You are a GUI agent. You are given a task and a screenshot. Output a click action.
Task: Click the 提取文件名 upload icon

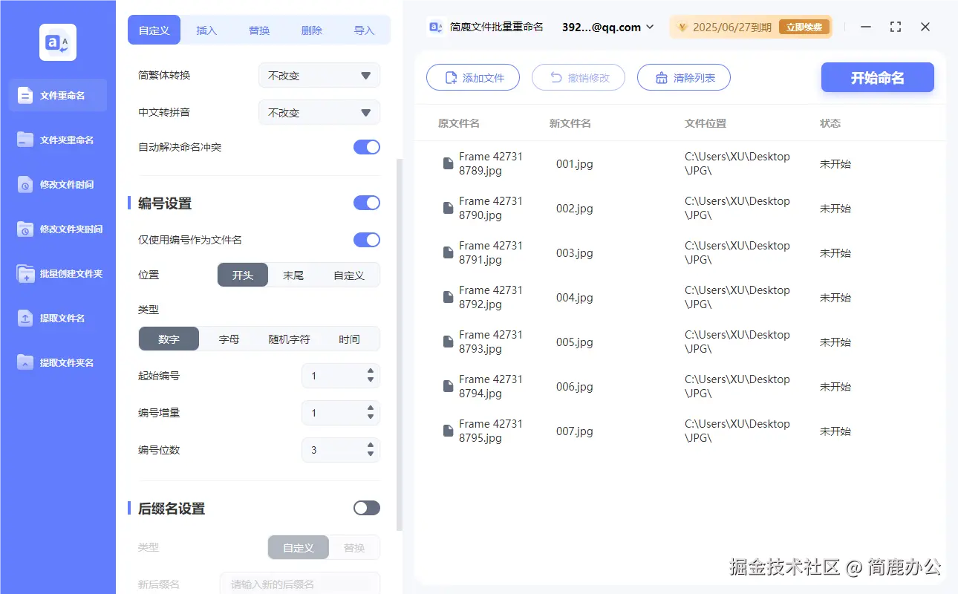point(25,318)
